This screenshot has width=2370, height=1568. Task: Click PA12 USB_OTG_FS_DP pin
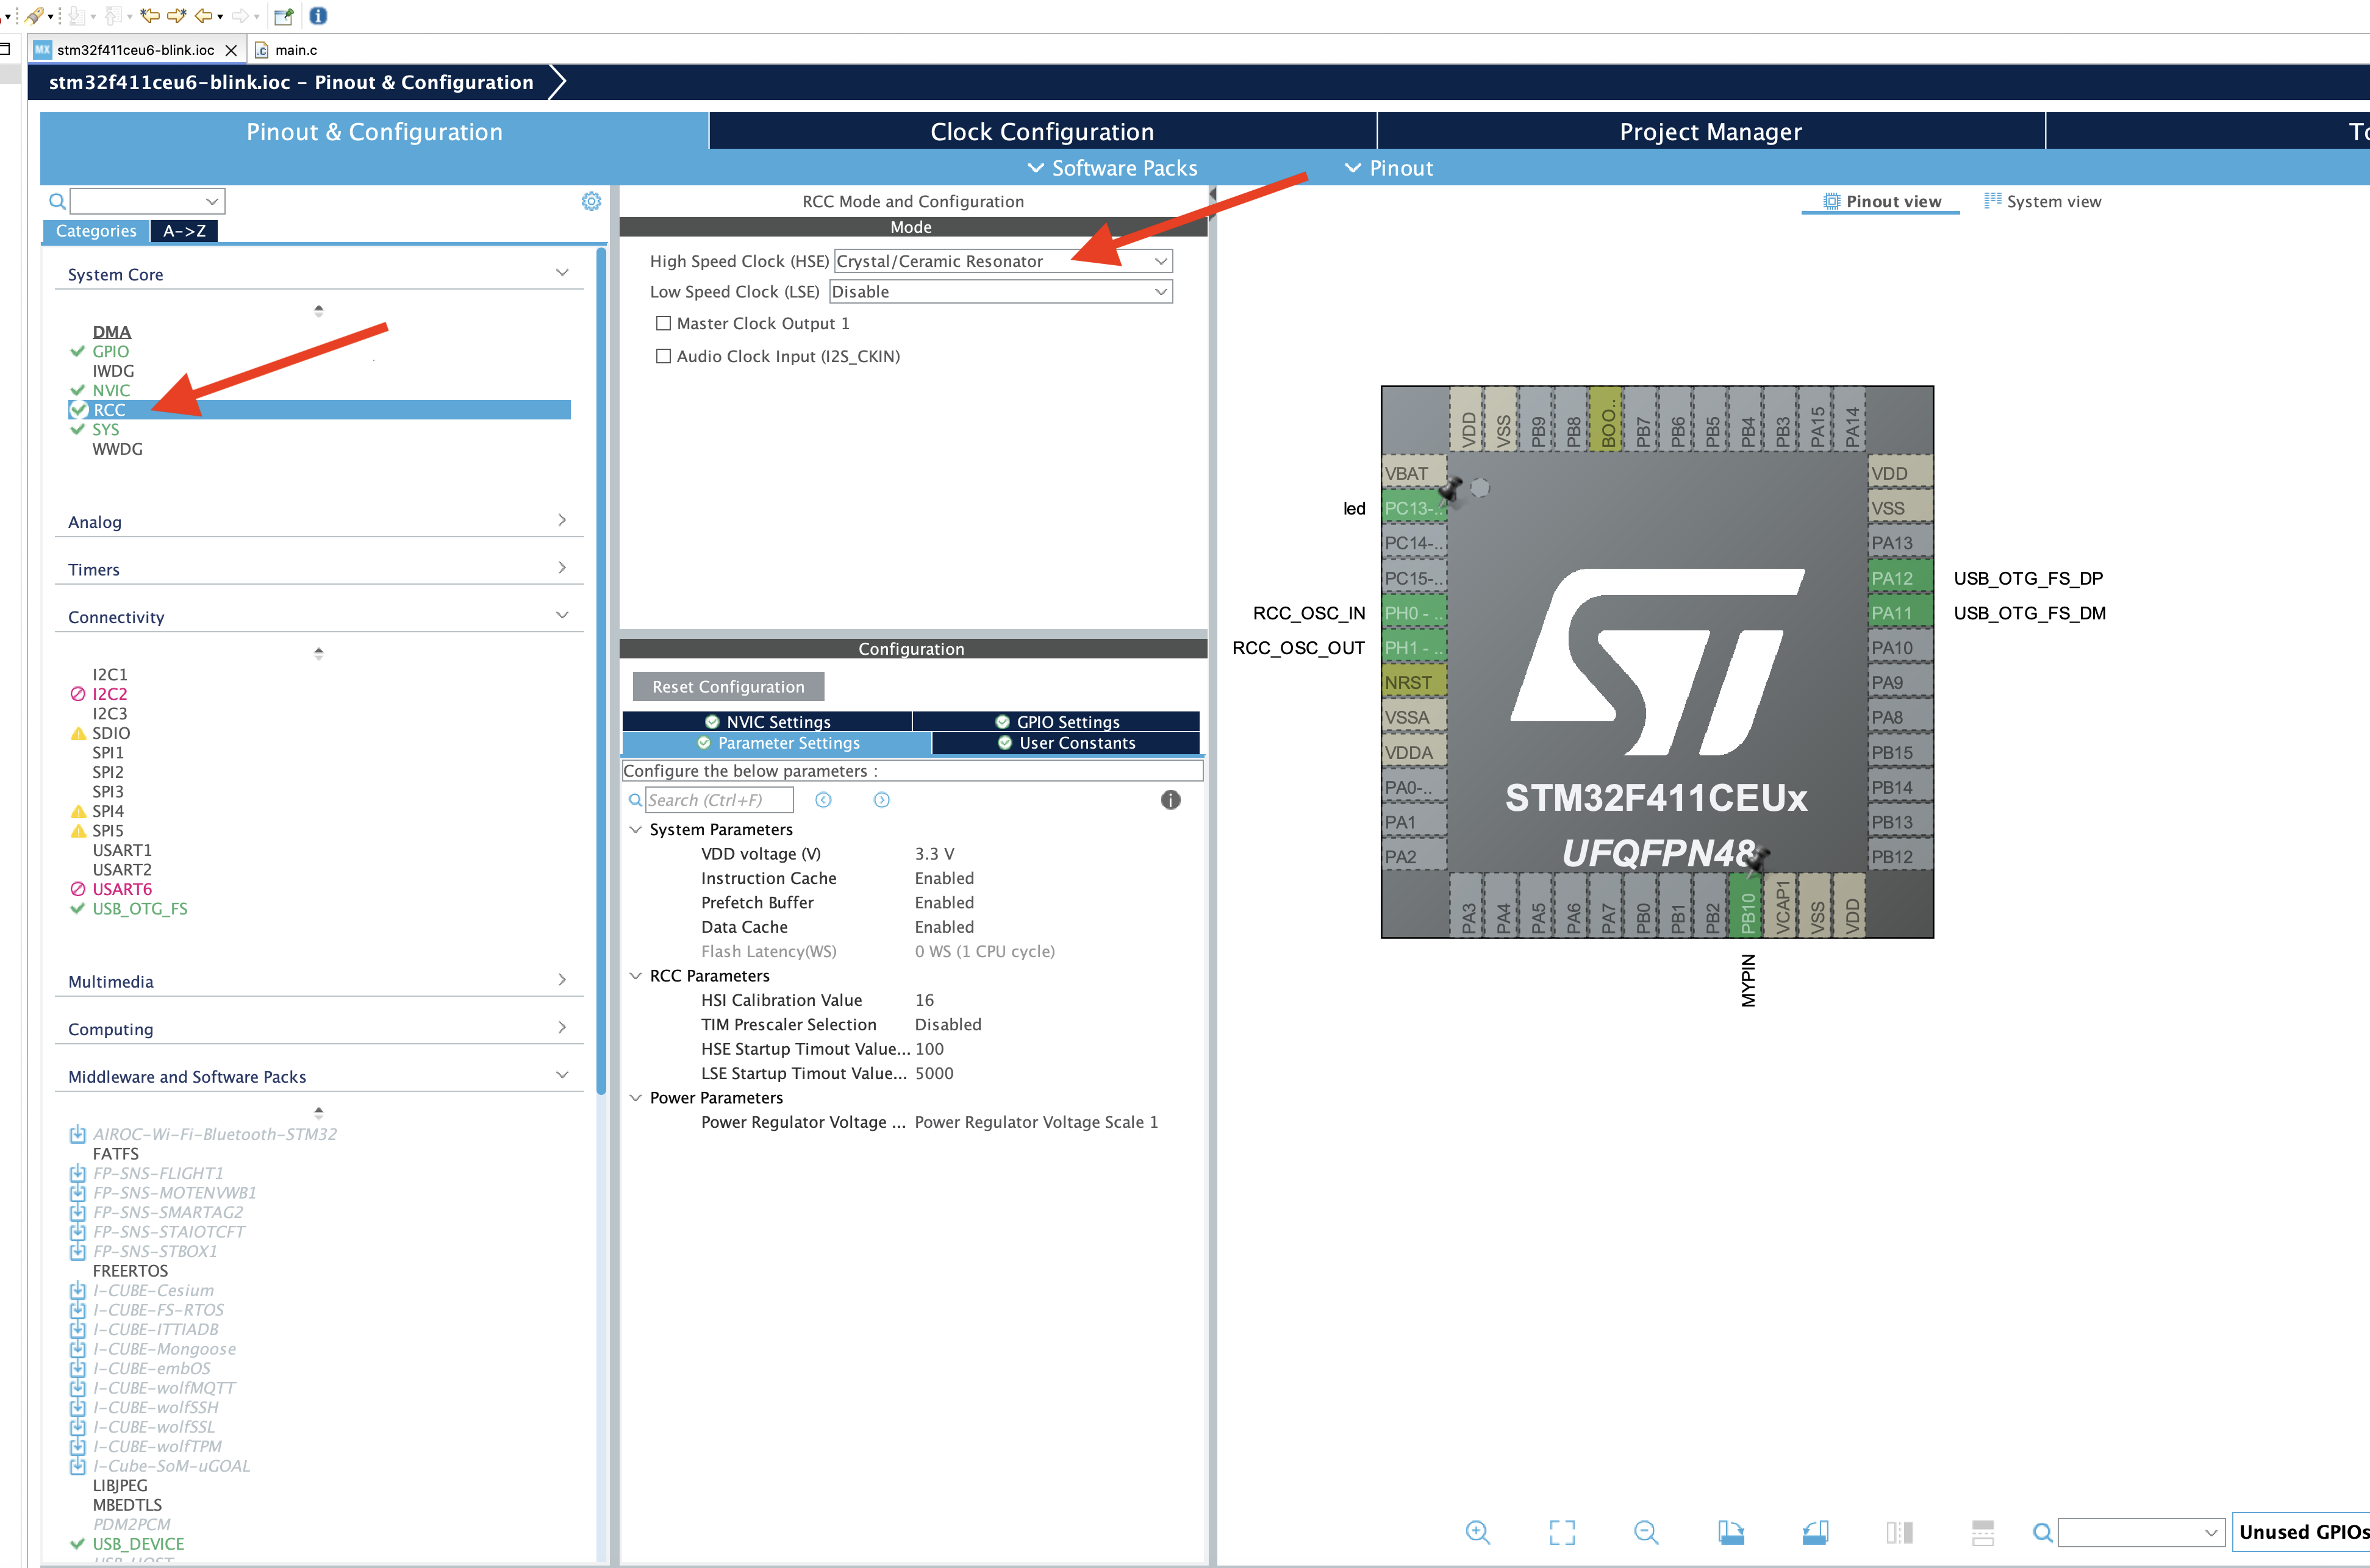click(x=1900, y=578)
